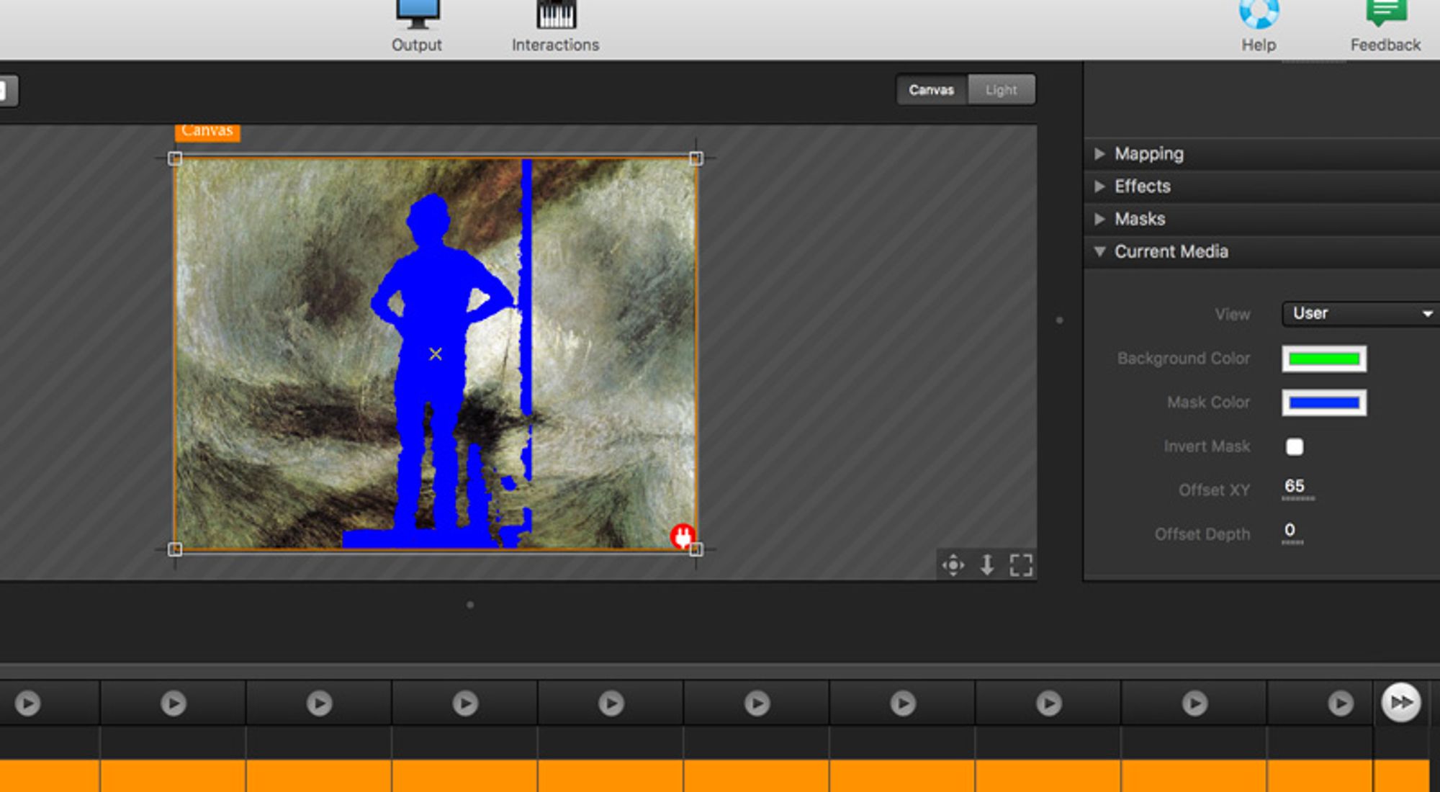Viewport: 1440px width, 792px height.
Task: Play the eighth timeline cue
Action: 1049,703
